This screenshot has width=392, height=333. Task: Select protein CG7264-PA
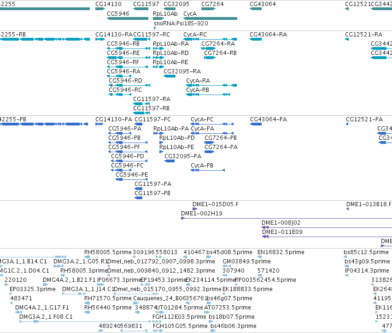click(221, 147)
